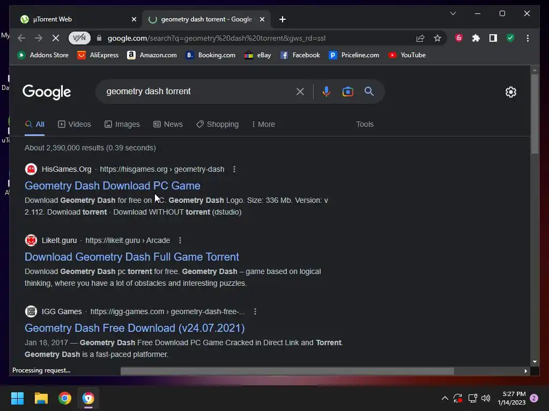Open Facebook bookmark

point(300,55)
